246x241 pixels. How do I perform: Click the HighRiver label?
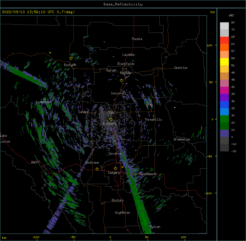(123, 213)
